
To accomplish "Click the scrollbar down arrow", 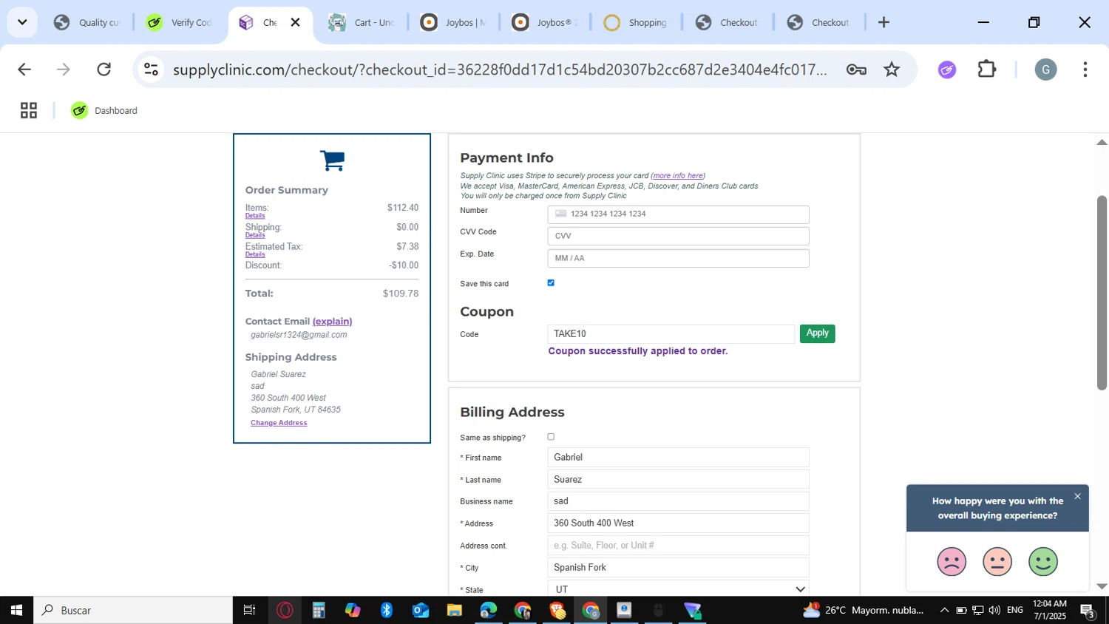I will [1102, 586].
